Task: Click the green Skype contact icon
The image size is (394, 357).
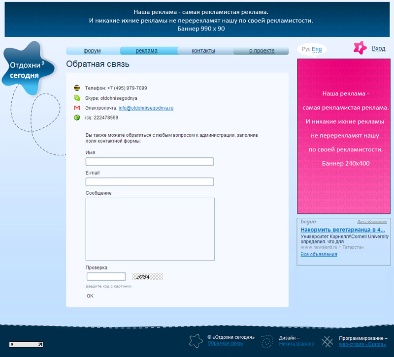Action: point(77,98)
